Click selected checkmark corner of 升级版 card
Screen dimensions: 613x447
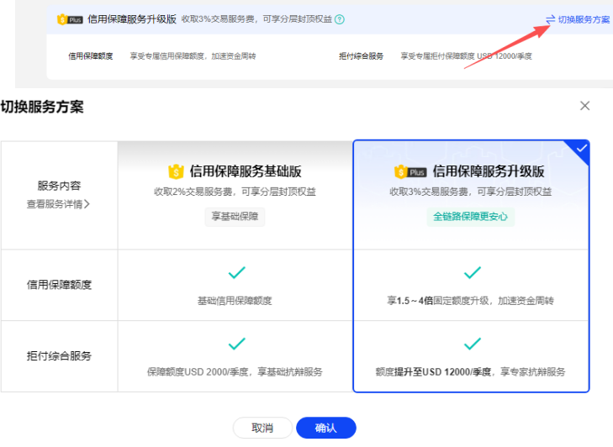click(581, 149)
